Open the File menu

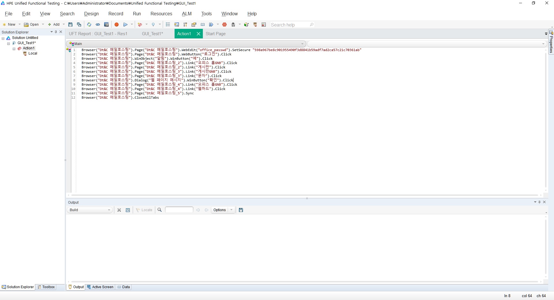point(9,14)
